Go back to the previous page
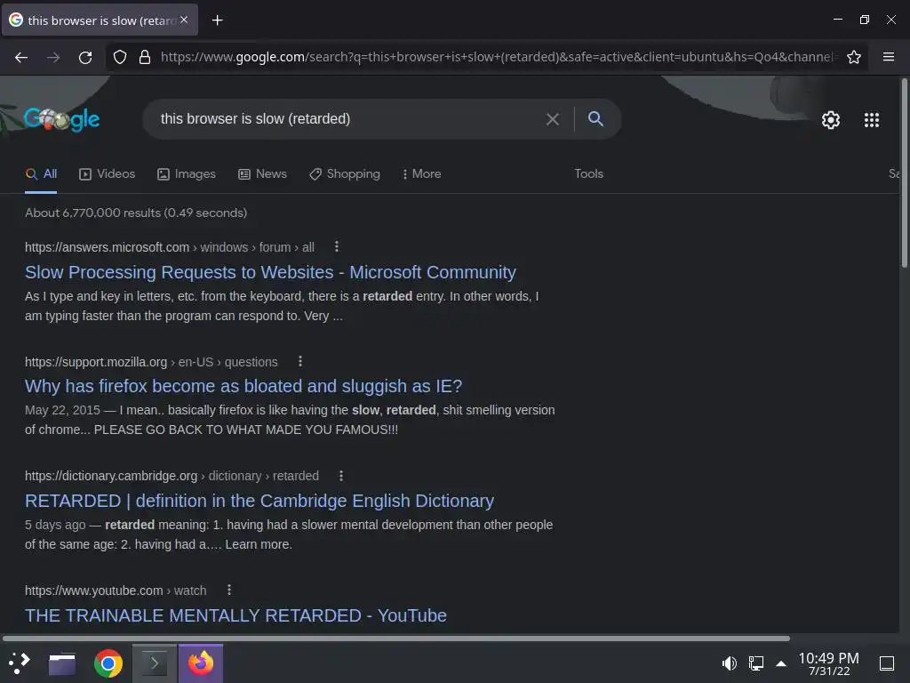The width and height of the screenshot is (910, 683). 21,57
